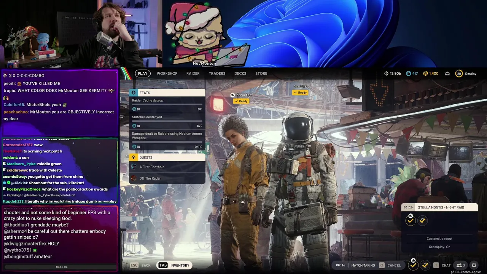
Task: Select the Raider Cache dug up feat
Action: tap(167, 105)
